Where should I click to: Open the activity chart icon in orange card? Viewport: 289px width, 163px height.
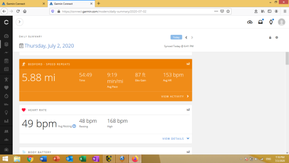tap(188, 64)
